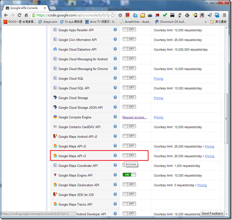Click Request access for Google Compute Engine
This screenshot has width=232, height=220.
(134, 118)
